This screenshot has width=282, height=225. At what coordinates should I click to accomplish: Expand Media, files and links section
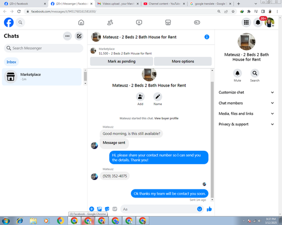click(x=246, y=114)
